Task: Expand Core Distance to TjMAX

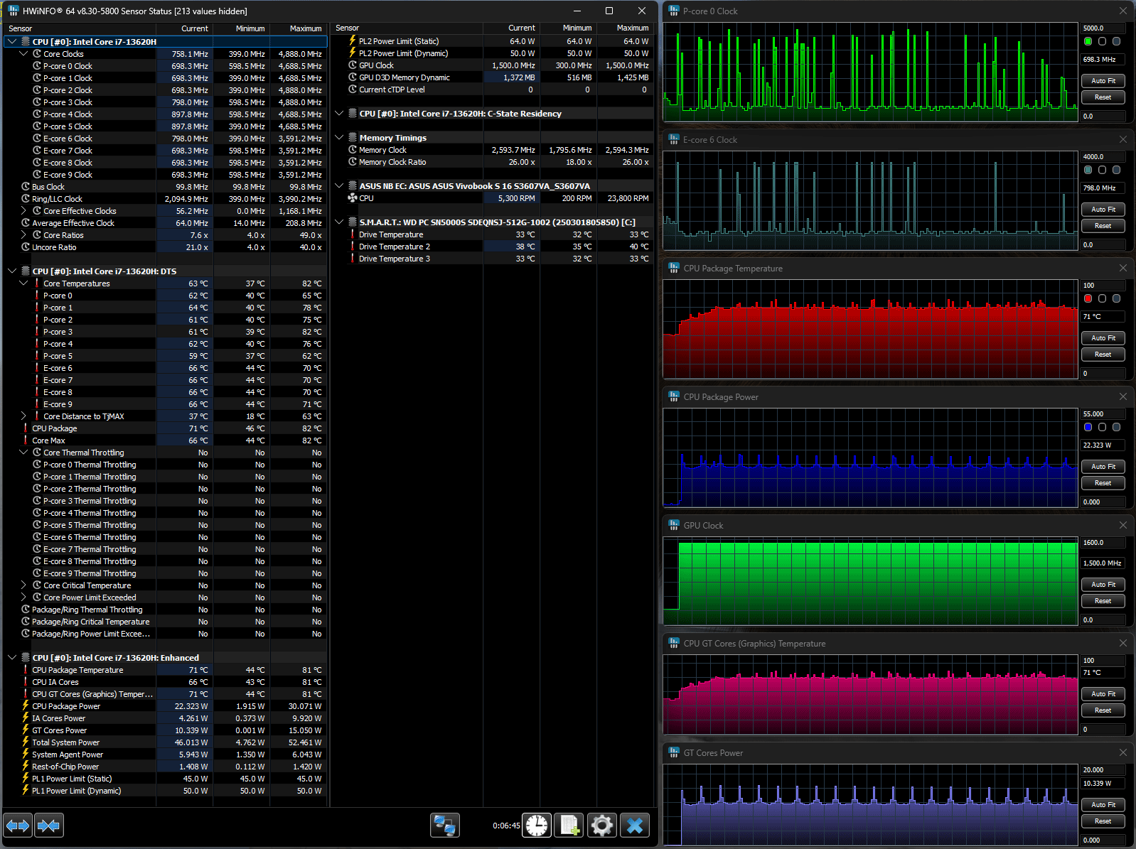Action: pos(23,416)
